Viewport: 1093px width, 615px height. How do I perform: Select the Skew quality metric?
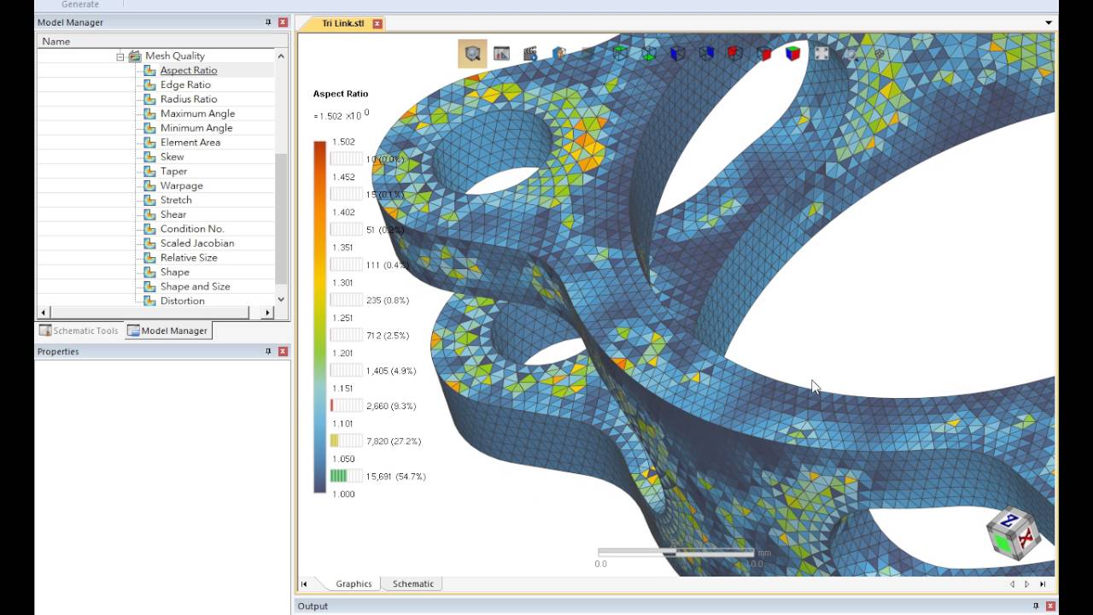(172, 157)
